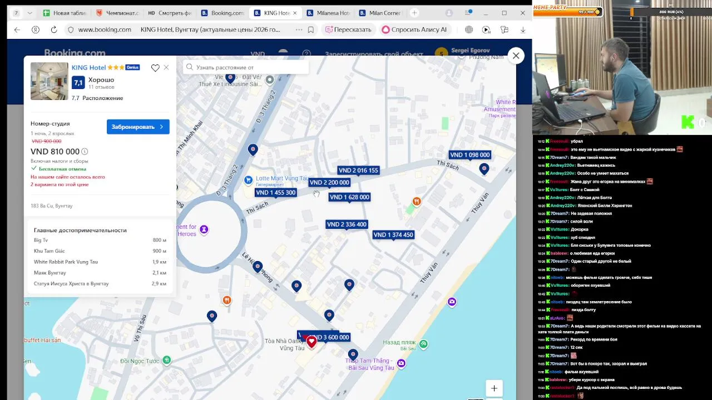This screenshot has height=400, width=712.
Task: Reload the page with refresh icon
Action: (54, 29)
